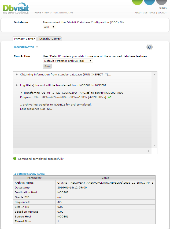Click the Oracle SID value orcl
The image size is (170, 229).
click(60, 197)
